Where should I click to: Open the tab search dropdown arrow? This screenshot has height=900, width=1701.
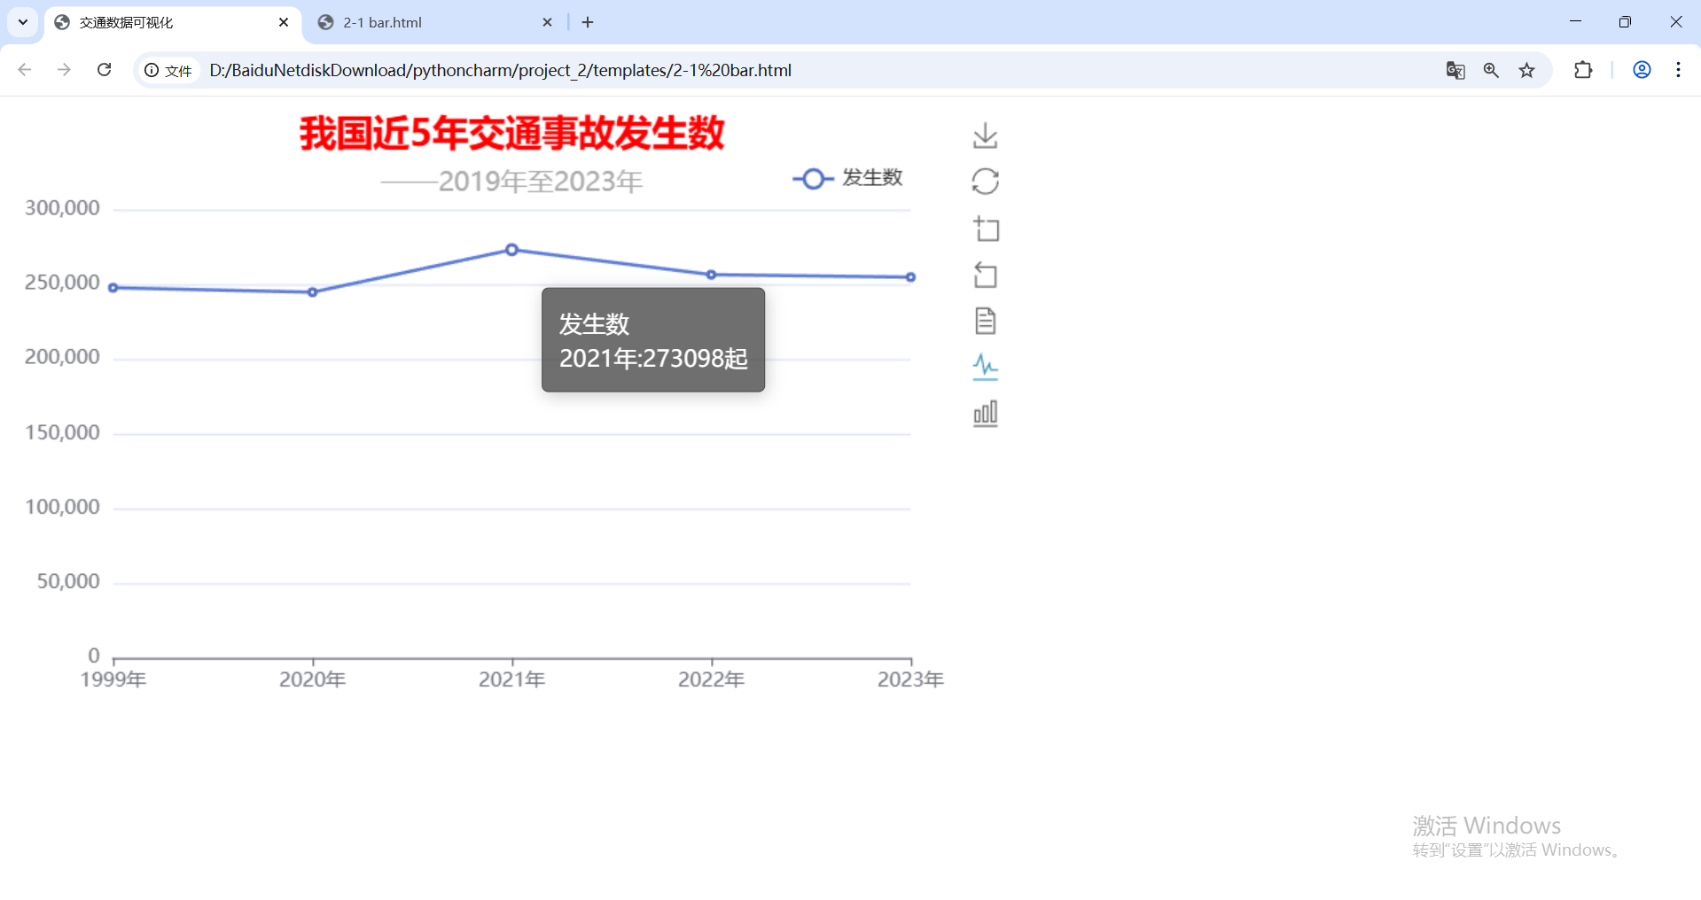point(23,22)
